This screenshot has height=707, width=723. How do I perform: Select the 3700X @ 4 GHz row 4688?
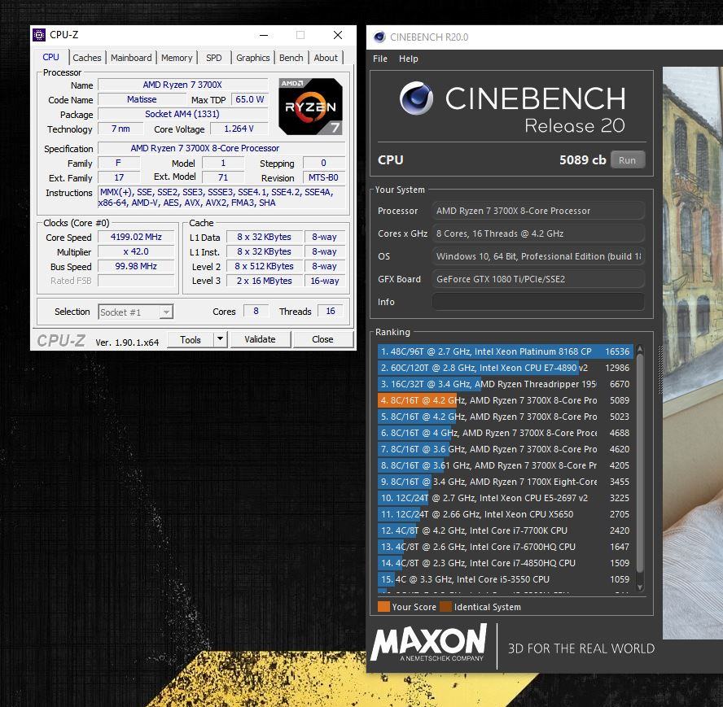tap(506, 433)
